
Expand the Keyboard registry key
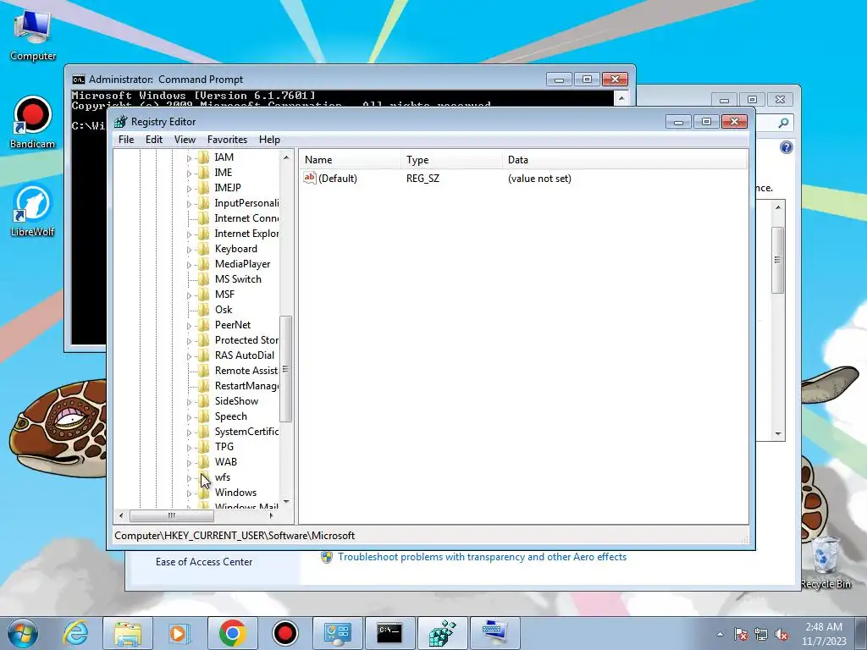click(189, 250)
